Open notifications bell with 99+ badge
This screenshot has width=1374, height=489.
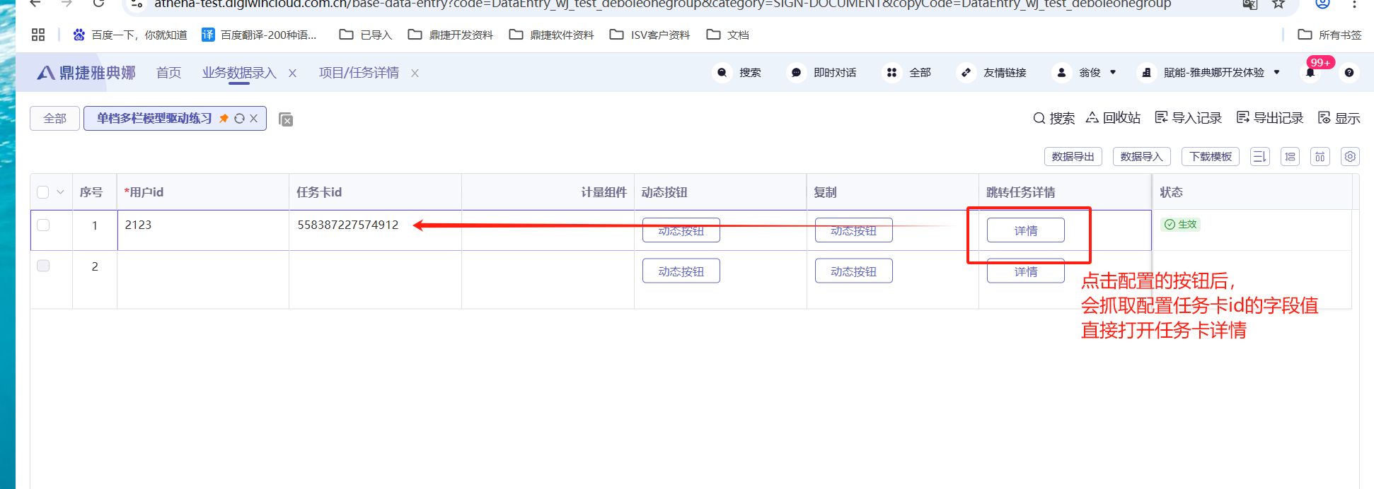click(x=1310, y=73)
